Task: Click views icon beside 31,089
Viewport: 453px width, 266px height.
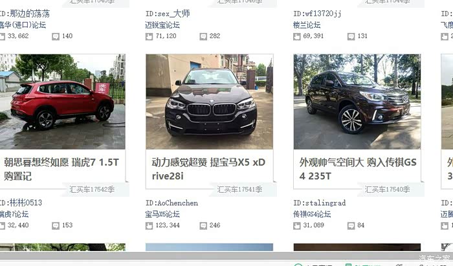Action: pos(297,226)
